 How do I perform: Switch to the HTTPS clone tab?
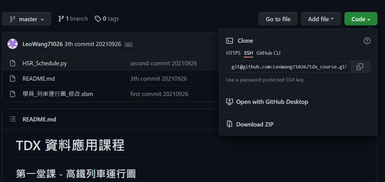coord(233,53)
